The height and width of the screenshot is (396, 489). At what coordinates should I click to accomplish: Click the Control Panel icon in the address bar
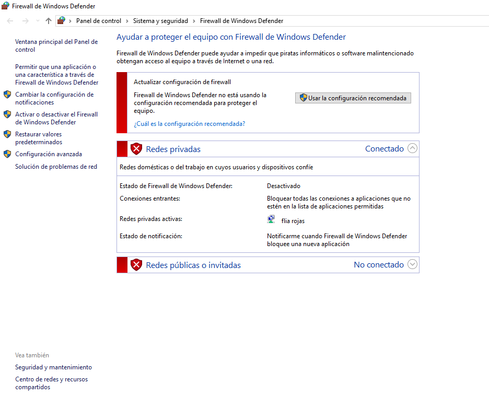click(x=62, y=21)
